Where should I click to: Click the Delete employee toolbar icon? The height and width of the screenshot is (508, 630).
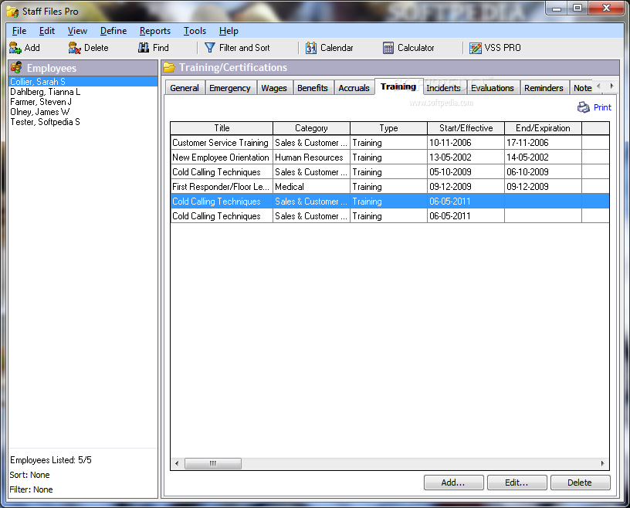click(x=74, y=48)
